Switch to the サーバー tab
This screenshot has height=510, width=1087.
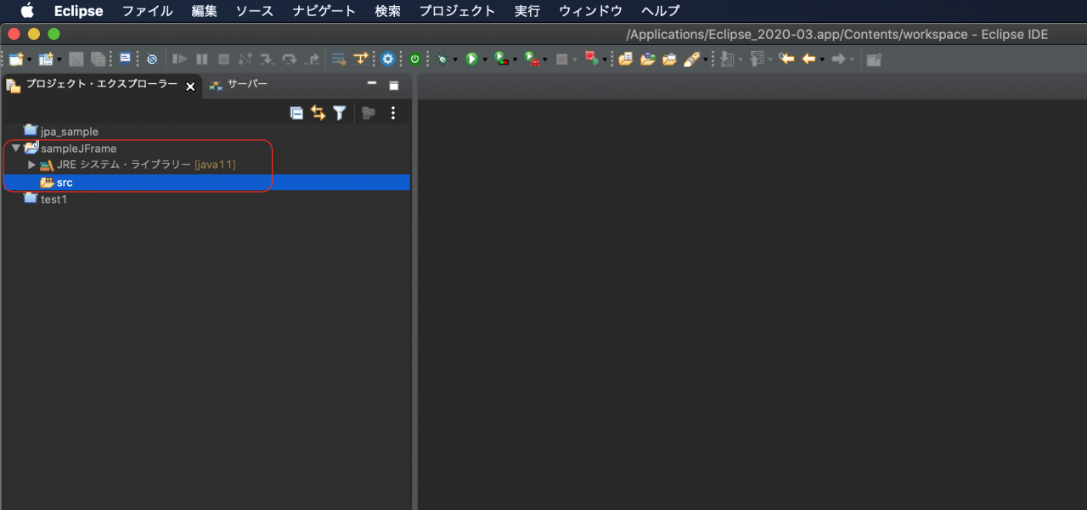(x=246, y=84)
